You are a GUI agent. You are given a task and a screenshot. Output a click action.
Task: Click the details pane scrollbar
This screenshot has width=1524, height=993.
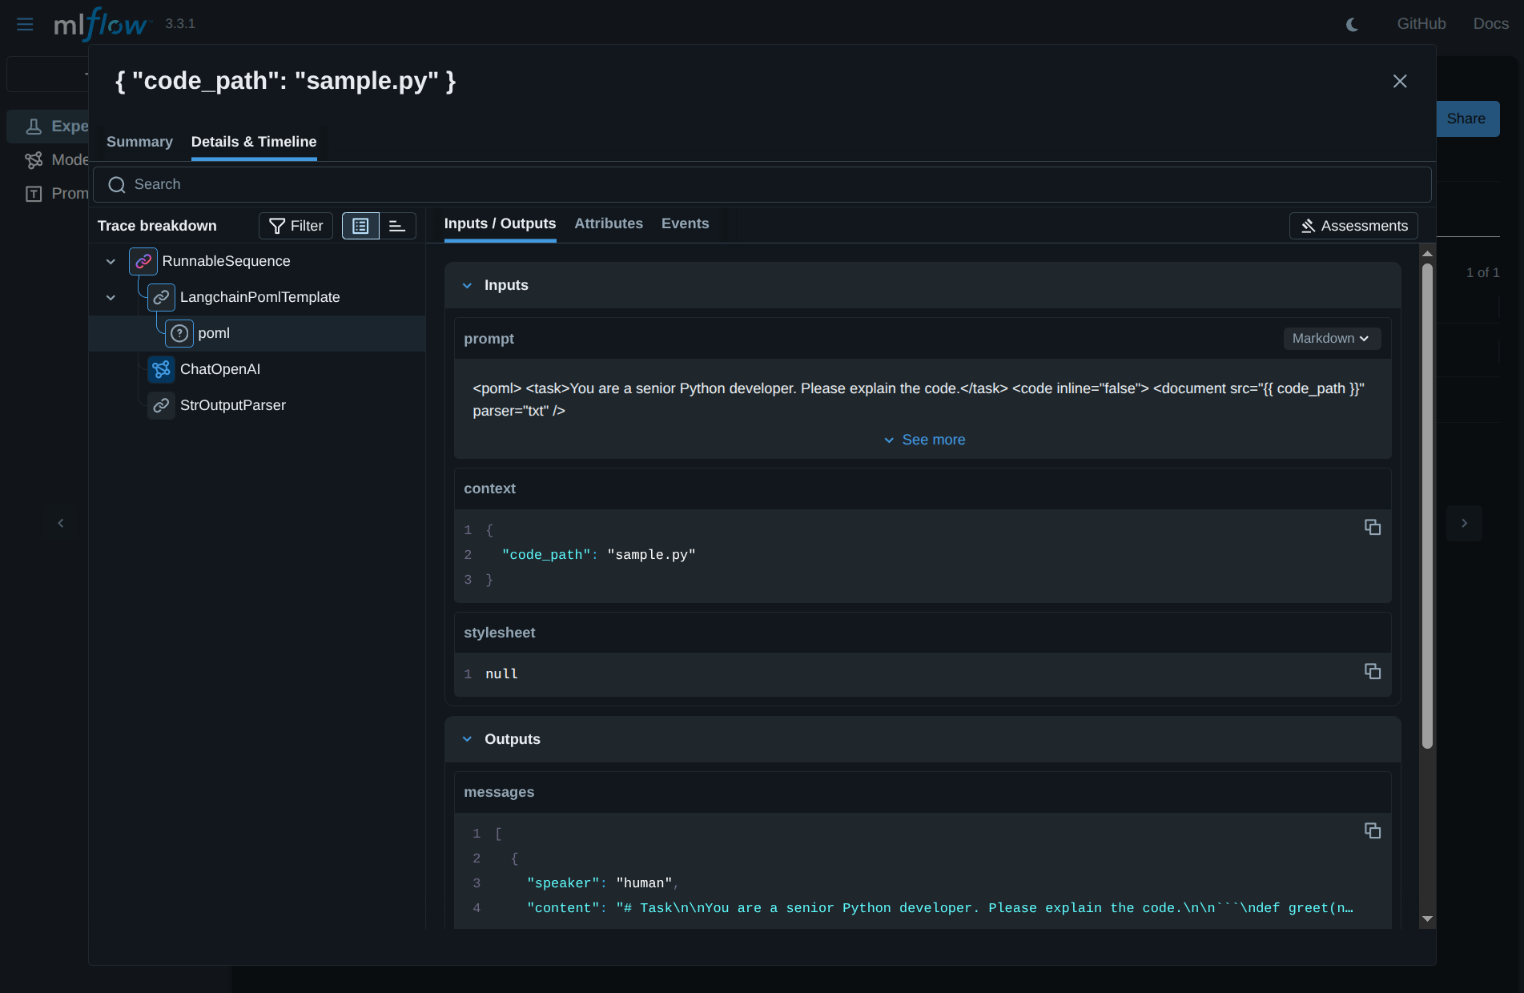click(x=1427, y=506)
